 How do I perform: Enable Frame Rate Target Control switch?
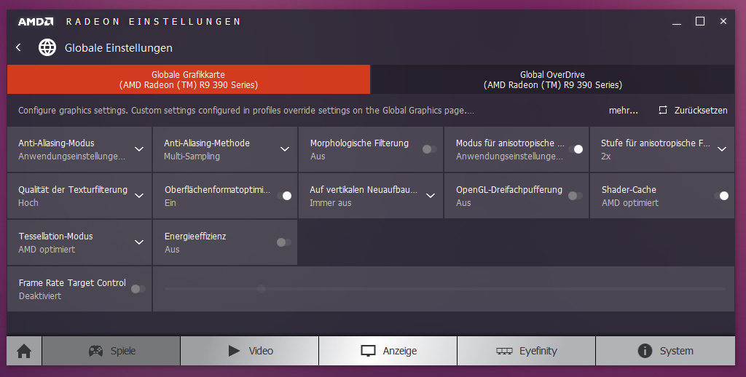coord(138,289)
